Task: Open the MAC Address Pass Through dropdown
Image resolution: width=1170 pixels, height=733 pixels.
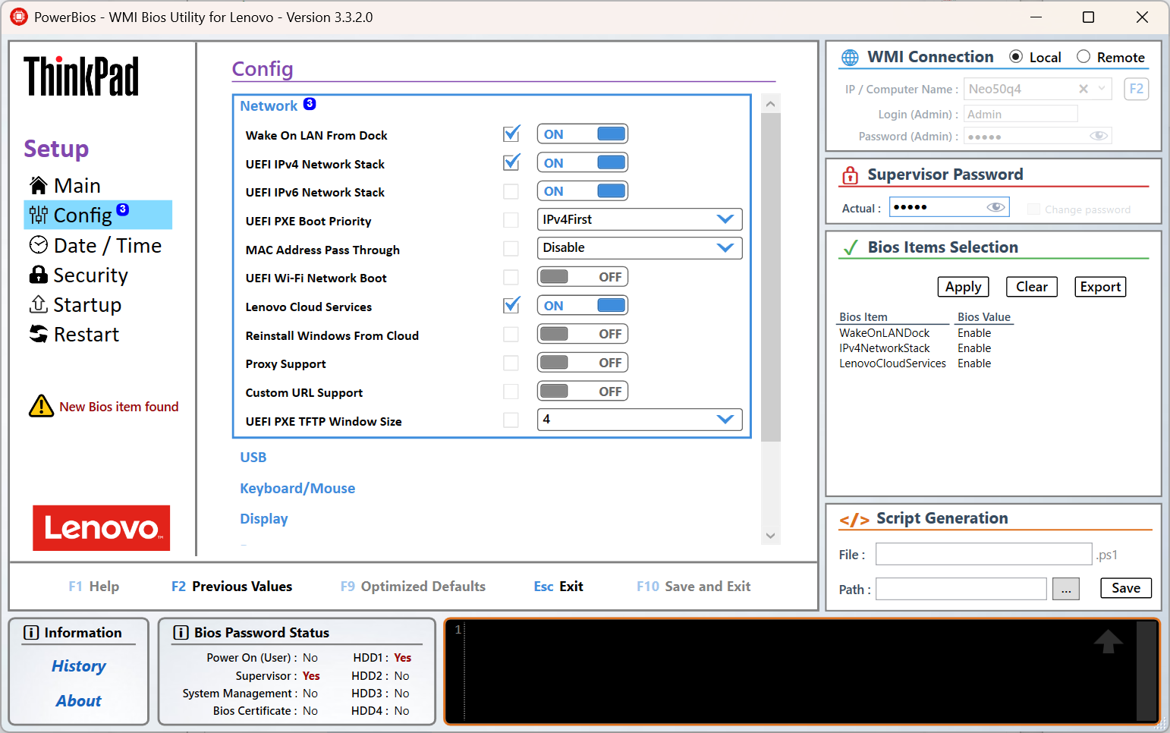Action: pyautogui.click(x=639, y=248)
